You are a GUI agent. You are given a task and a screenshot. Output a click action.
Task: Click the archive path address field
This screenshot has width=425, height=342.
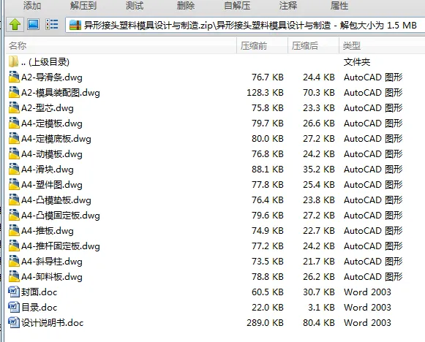point(245,25)
